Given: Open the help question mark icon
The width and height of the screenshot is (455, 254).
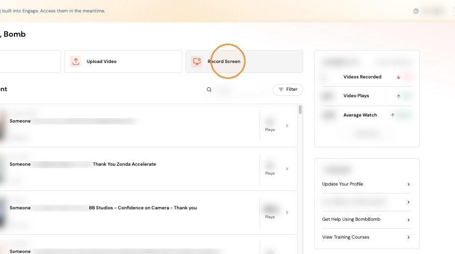Looking at the screenshot, I should 416,11.
